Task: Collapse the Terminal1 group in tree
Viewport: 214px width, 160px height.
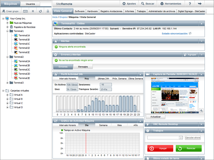Action: click(x=7, y=31)
